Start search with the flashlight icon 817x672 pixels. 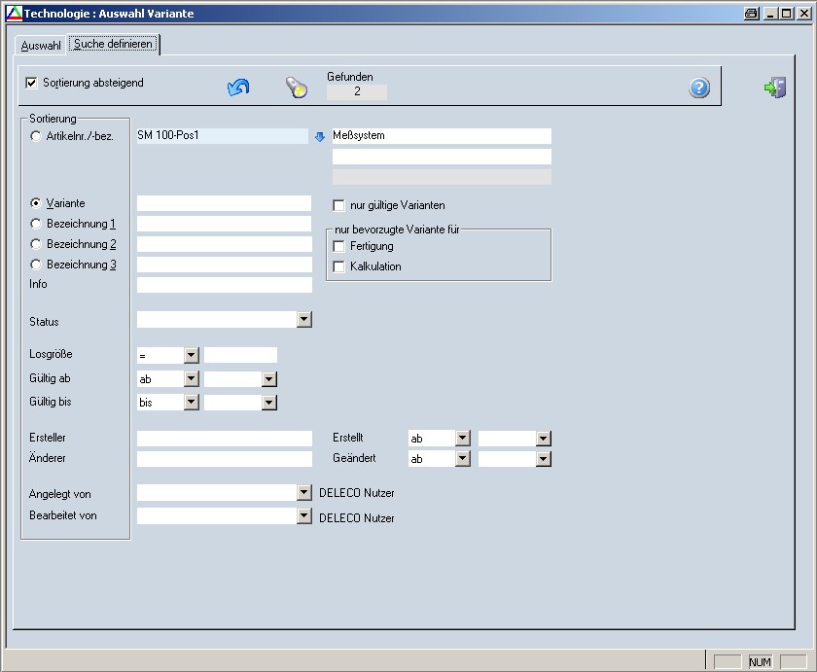(296, 88)
